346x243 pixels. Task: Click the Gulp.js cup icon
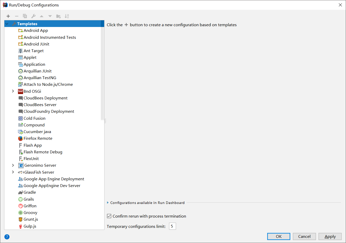[21, 226]
